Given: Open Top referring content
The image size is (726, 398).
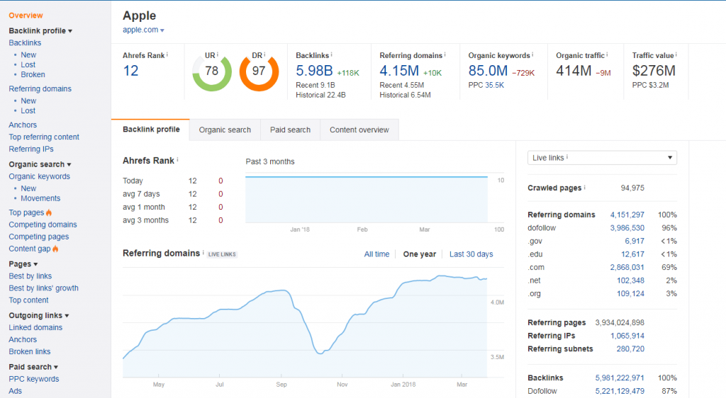Looking at the screenshot, I should [x=44, y=137].
